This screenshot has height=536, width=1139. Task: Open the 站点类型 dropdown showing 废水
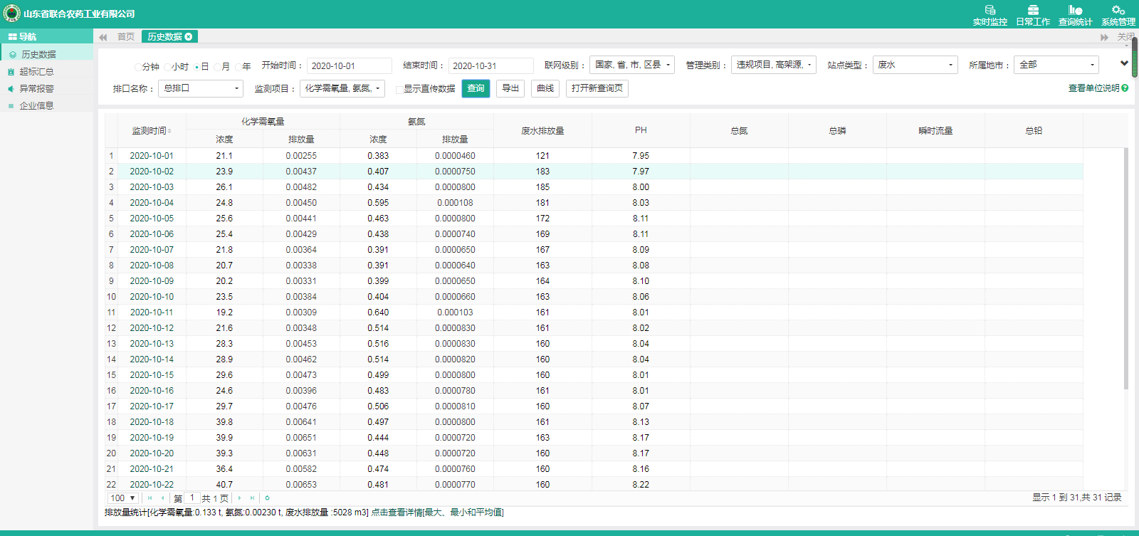point(915,65)
